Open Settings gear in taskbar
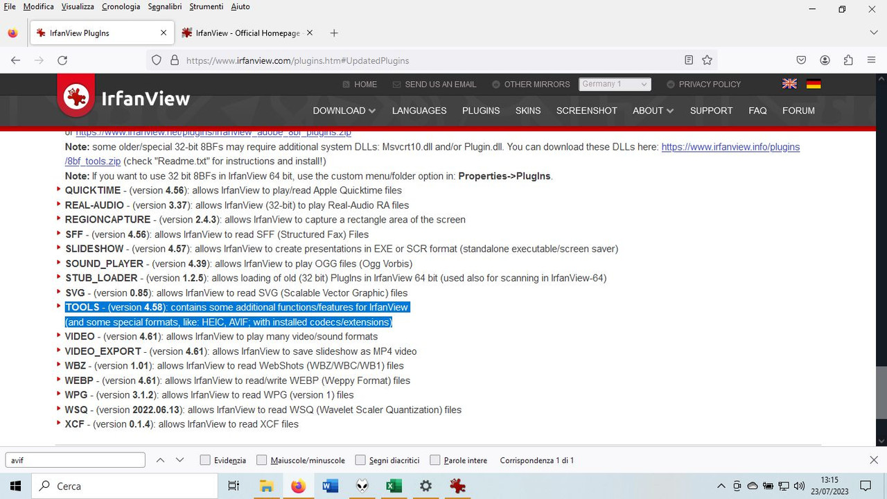 click(x=426, y=486)
